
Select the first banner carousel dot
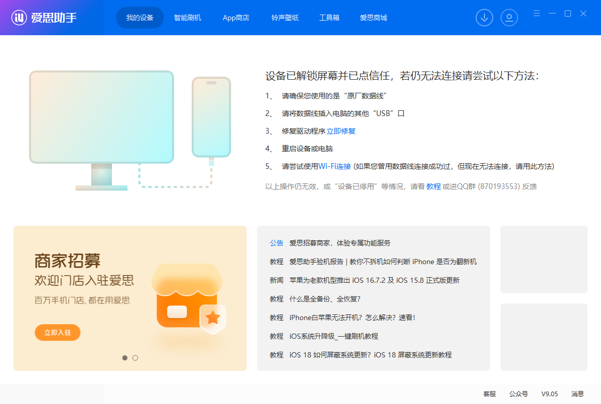click(125, 358)
